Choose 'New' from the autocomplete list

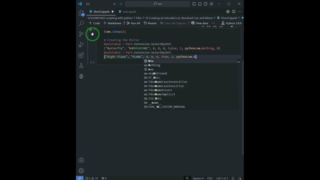tap(190, 61)
